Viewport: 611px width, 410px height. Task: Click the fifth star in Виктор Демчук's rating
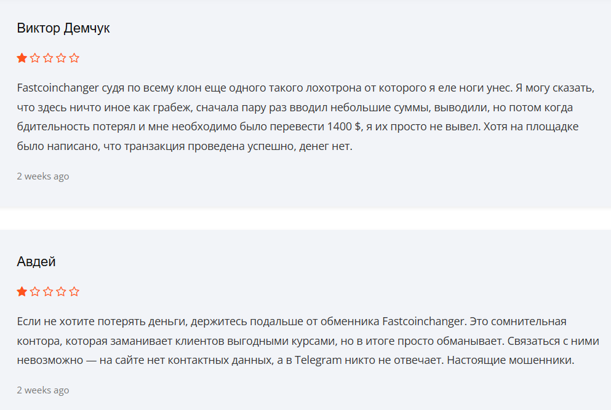pos(74,58)
